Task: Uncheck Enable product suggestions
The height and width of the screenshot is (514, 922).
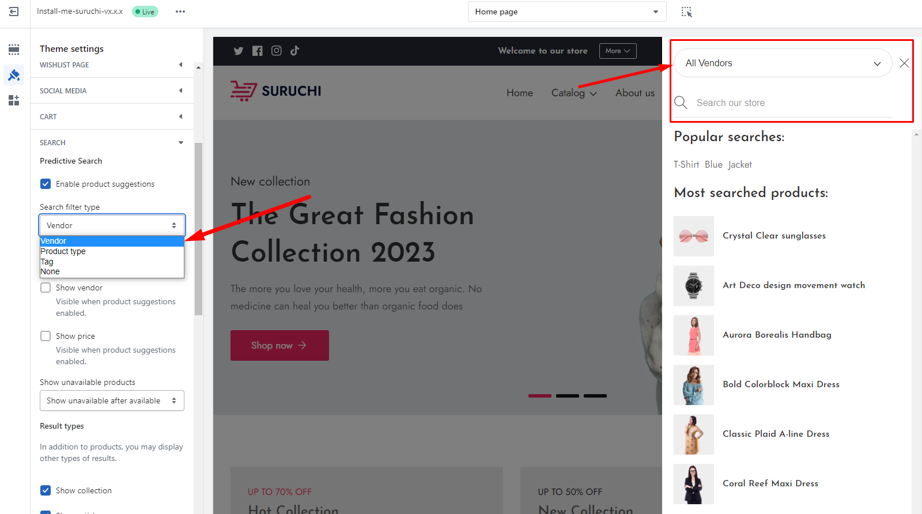Action: [46, 184]
